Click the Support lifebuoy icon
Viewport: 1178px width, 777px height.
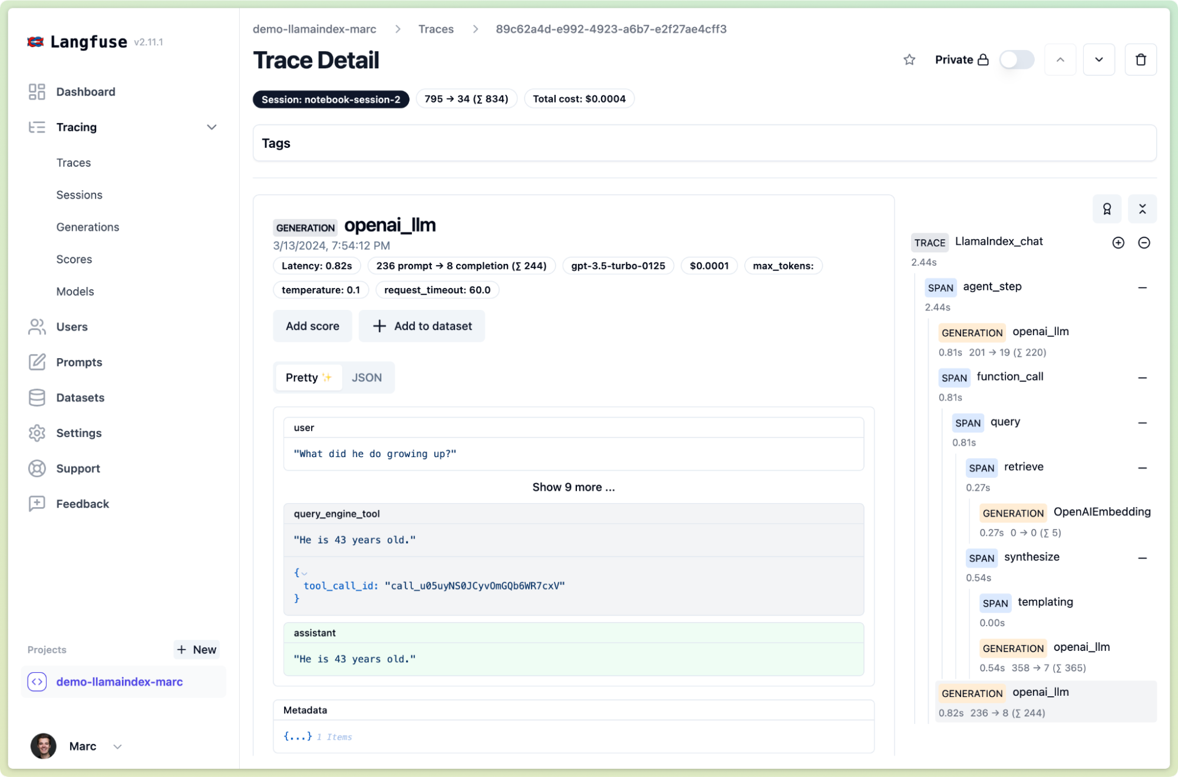37,468
